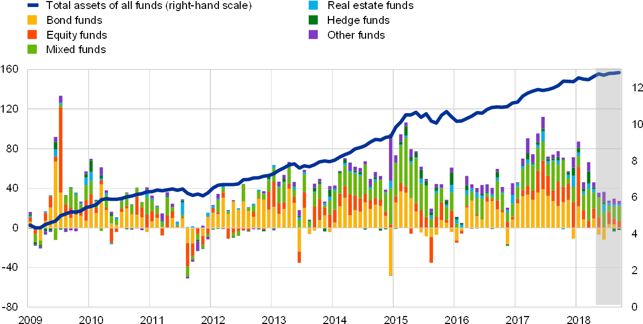Select the 'Other funds' legend label
Screen dimensions: 643x324
point(356,36)
